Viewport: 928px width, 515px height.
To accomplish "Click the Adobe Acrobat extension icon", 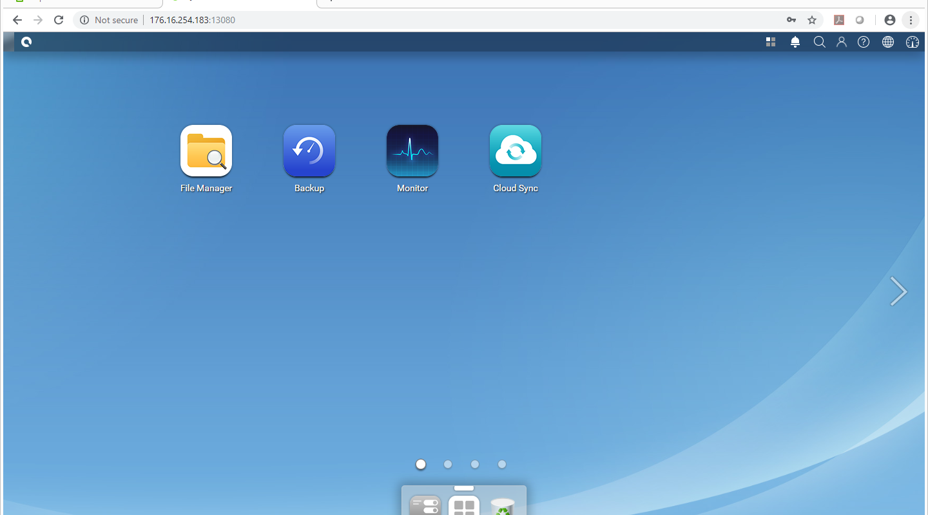I will pos(839,20).
